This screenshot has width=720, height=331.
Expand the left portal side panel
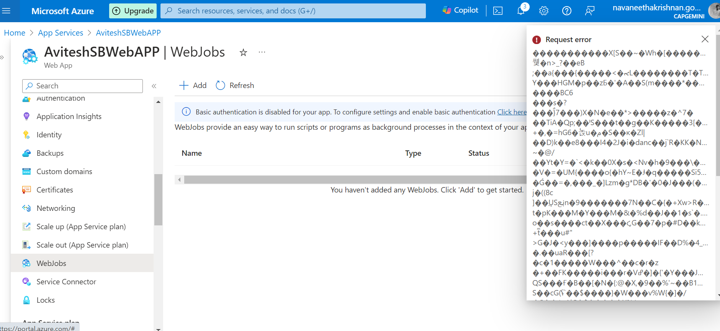tap(2, 57)
